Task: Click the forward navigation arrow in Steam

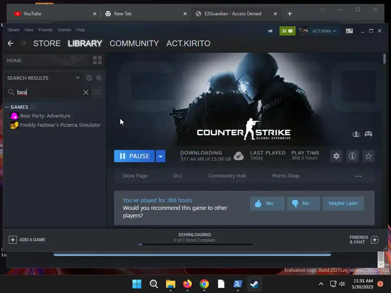Action: (x=23, y=43)
